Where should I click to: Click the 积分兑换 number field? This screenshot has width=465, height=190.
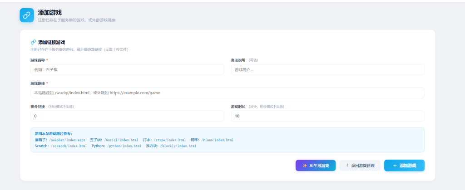[127, 116]
